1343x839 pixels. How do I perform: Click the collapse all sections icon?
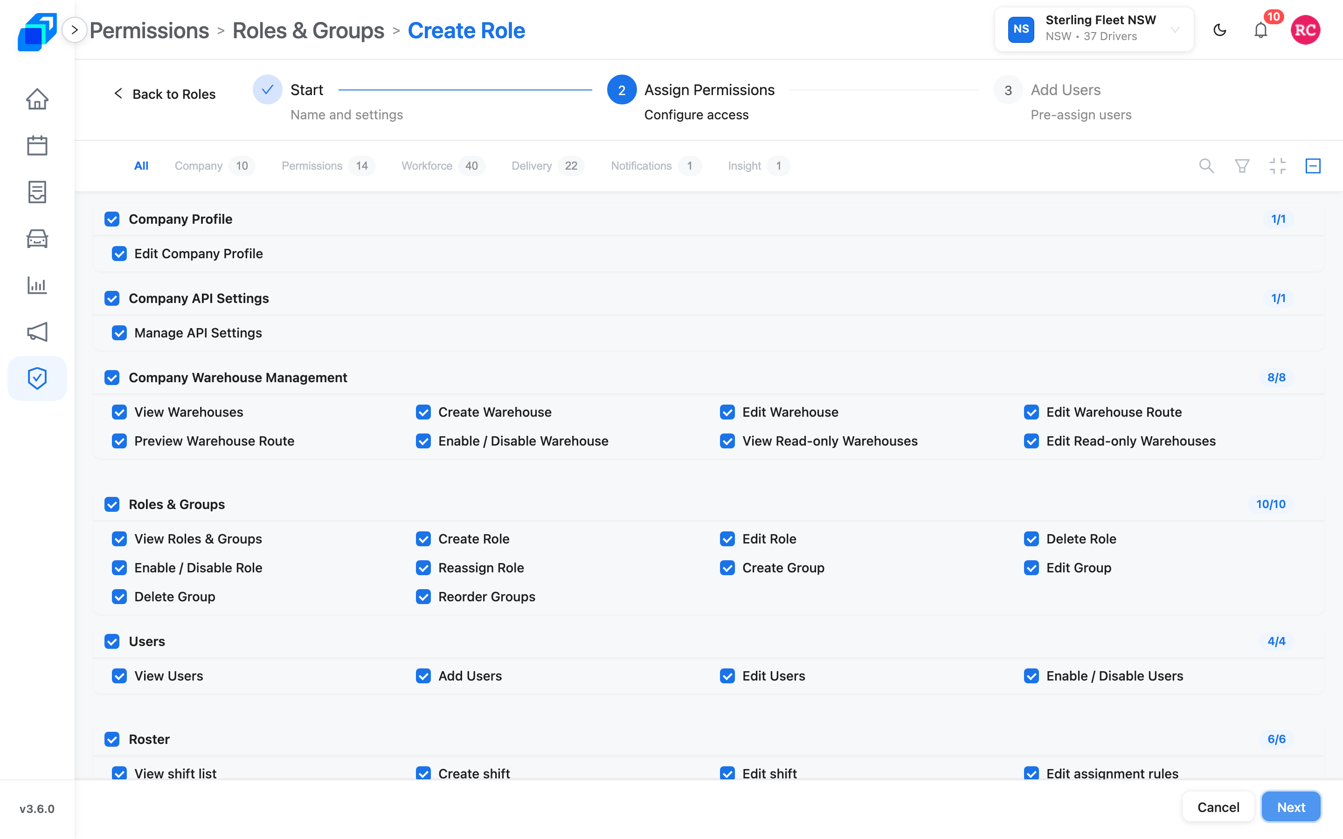[1278, 166]
